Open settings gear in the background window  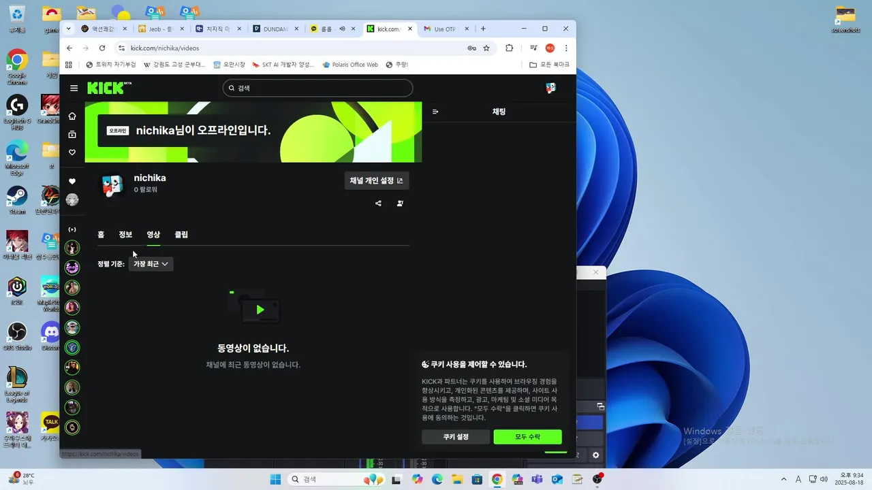click(596, 455)
